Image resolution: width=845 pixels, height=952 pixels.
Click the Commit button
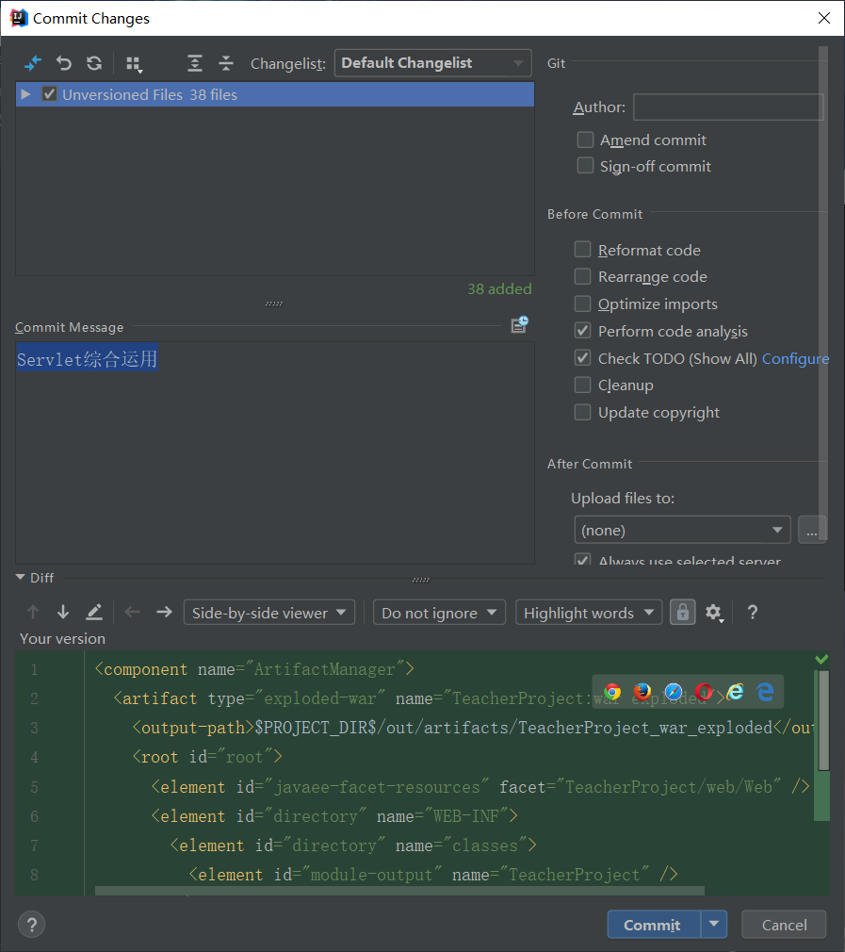pos(654,925)
